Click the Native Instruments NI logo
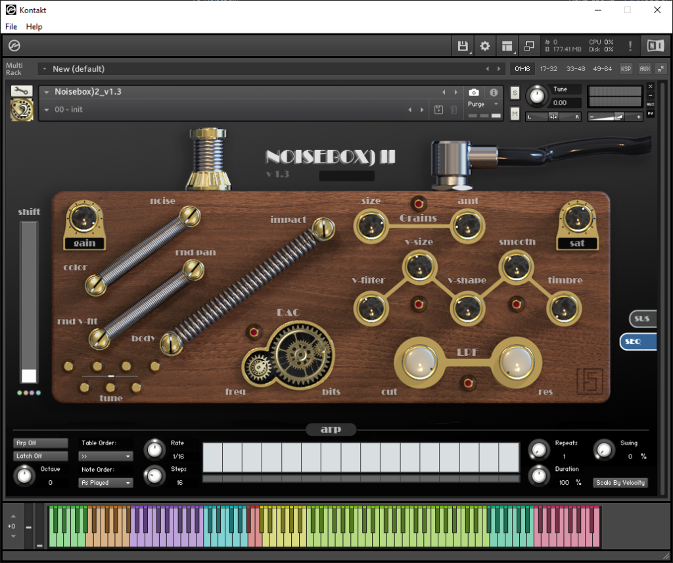Viewport: 673px width, 563px height. (655, 46)
